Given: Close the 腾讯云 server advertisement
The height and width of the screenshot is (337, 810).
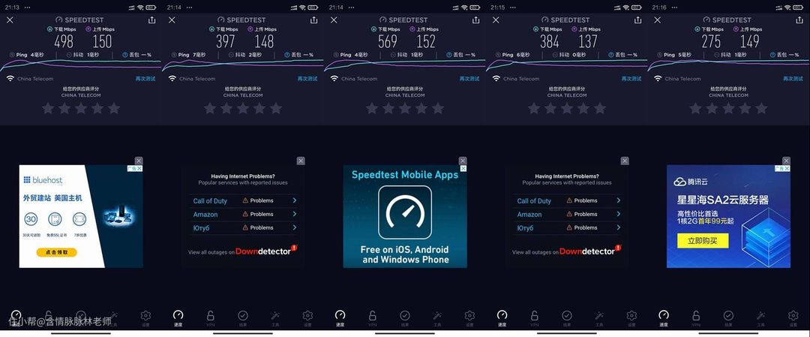Looking at the screenshot, I should click(786, 161).
